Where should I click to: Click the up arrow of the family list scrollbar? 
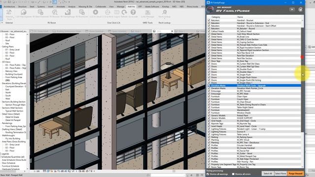[303, 21]
